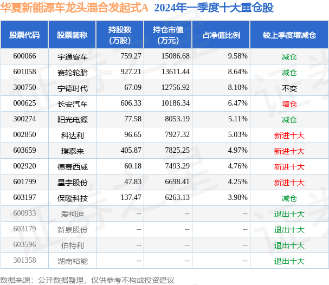Viewport: 329px width, 285px height.
Task: Select stock name 赛轮轮胎
Action: [73, 73]
